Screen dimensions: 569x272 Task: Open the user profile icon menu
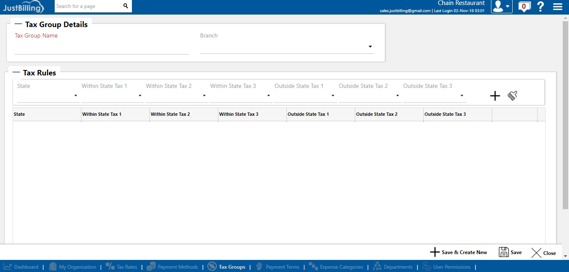tap(501, 6)
